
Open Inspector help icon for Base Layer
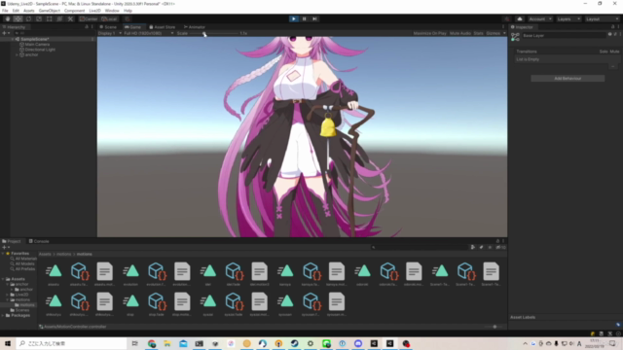pyautogui.click(x=610, y=35)
